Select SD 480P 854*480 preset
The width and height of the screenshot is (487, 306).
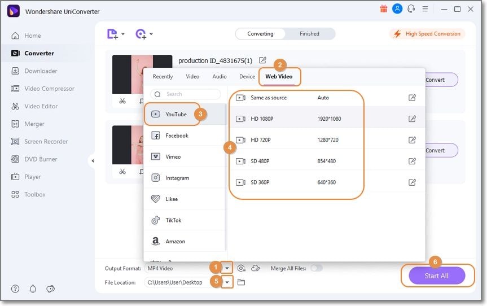pos(327,161)
